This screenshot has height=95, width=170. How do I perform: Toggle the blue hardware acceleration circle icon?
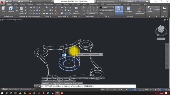click(x=162, y=89)
